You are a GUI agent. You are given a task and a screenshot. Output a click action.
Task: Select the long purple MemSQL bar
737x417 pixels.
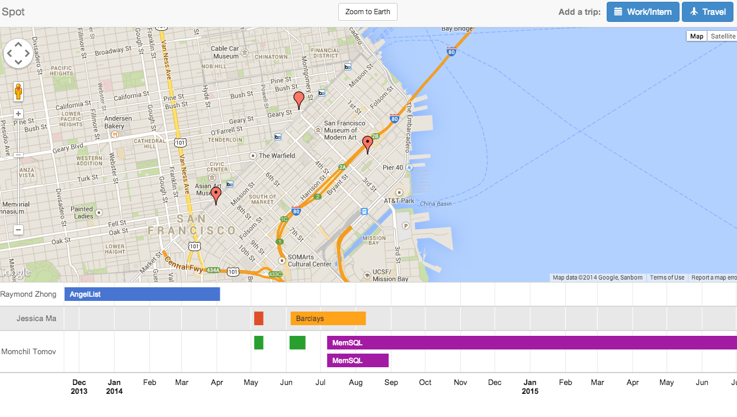click(532, 343)
